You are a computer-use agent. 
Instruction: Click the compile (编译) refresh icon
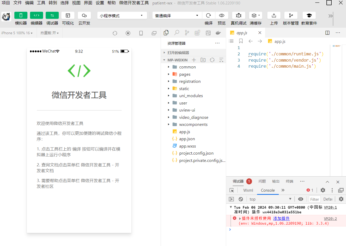pyautogui.click(x=208, y=15)
